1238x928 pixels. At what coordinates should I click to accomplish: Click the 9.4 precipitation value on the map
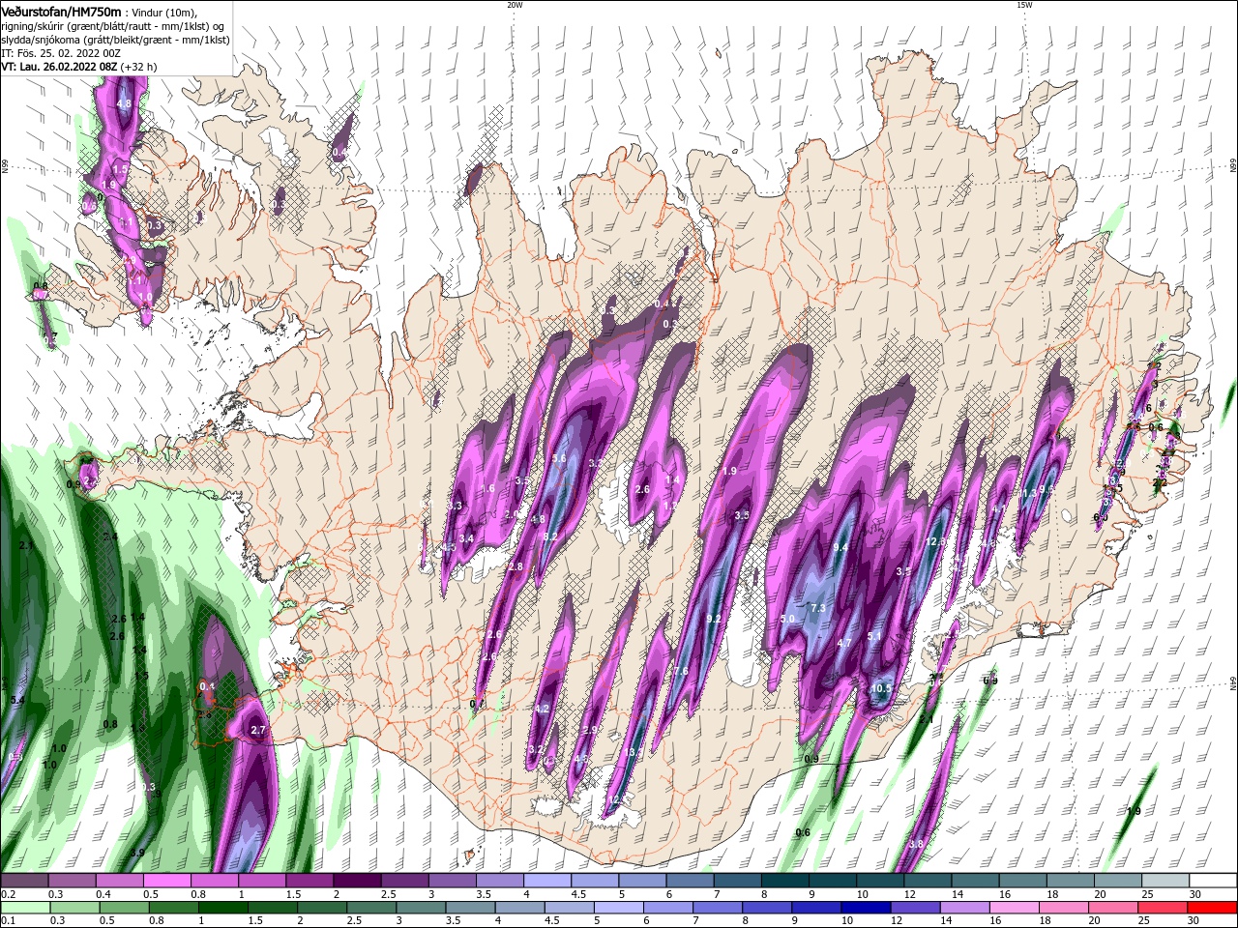coord(840,548)
